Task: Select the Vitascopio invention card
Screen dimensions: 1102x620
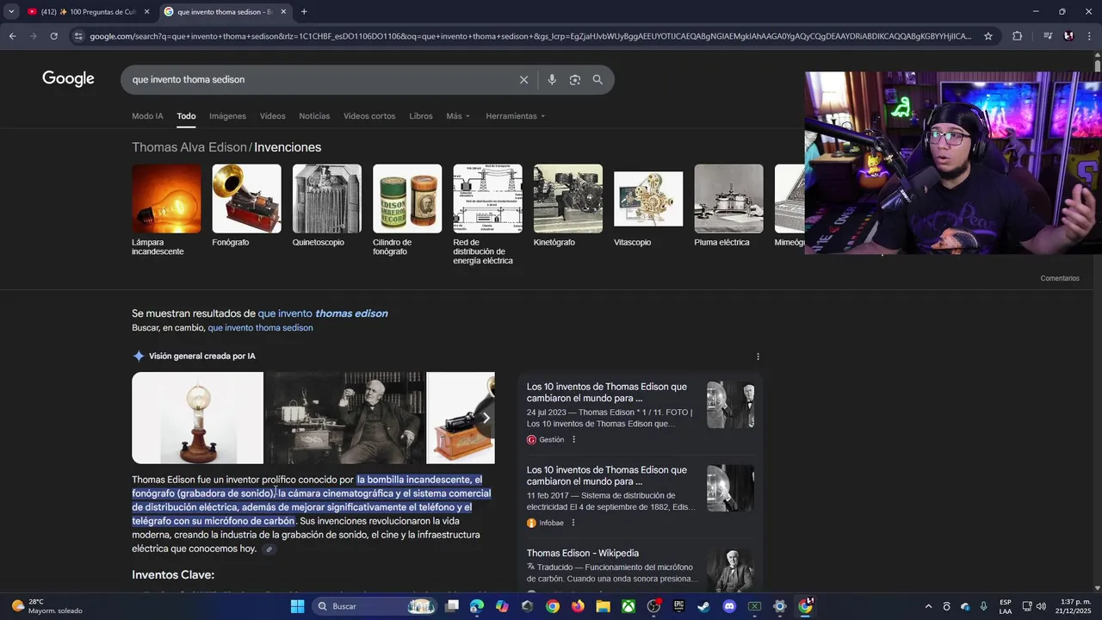Action: [x=648, y=206]
